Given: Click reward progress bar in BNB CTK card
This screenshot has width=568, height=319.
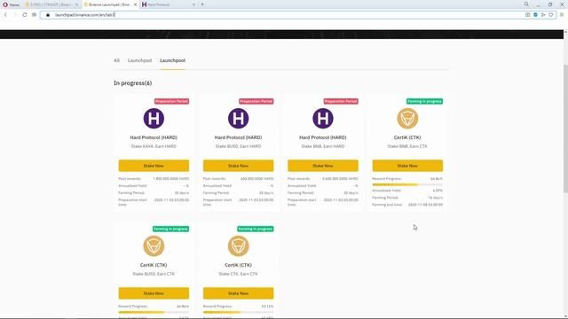Looking at the screenshot, I should tap(407, 184).
